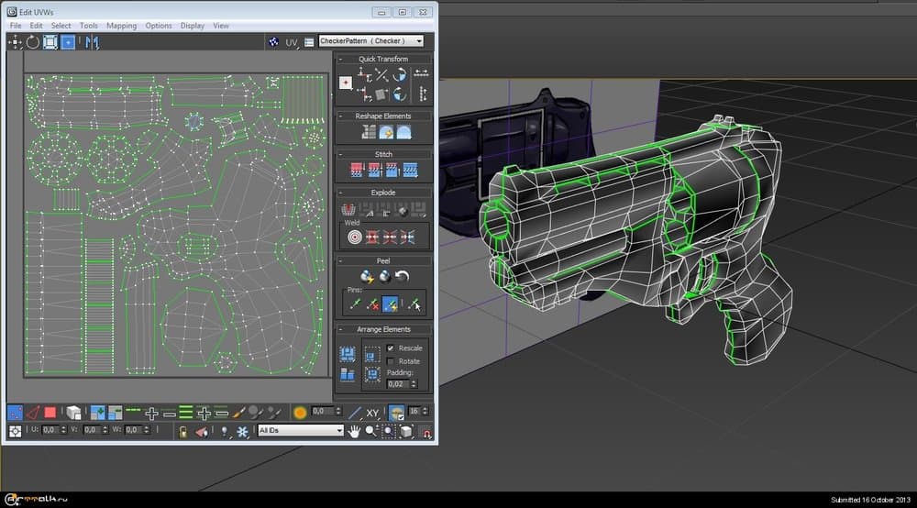
Task: Toggle the lock selection padlock icon
Action: tap(183, 430)
